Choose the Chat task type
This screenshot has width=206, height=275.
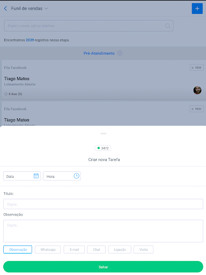coord(97,249)
